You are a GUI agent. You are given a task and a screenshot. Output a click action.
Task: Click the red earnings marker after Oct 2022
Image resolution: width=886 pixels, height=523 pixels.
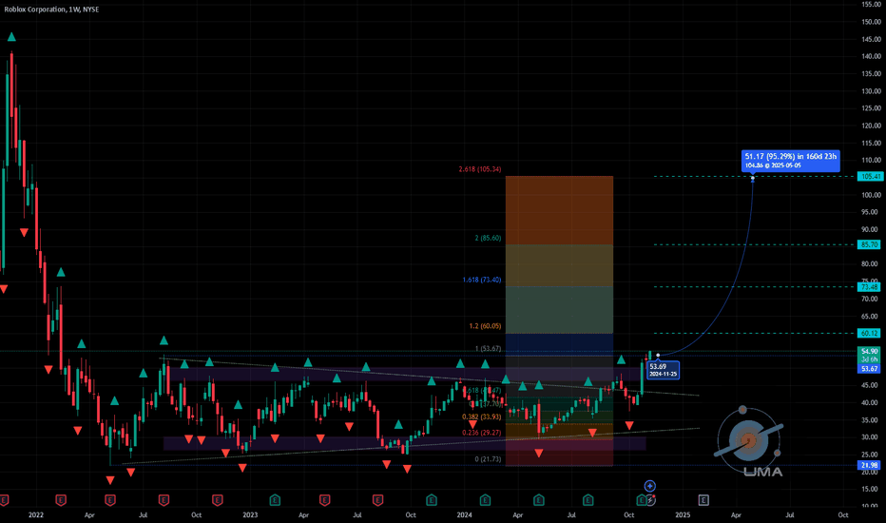tap(217, 500)
